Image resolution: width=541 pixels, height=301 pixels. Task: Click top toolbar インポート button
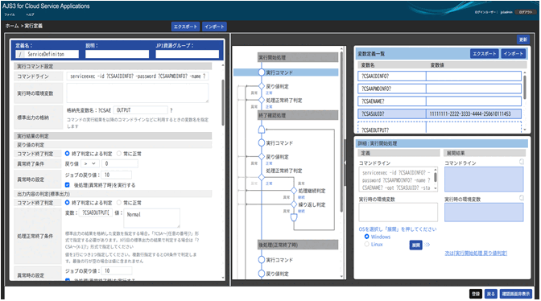pyautogui.click(x=214, y=27)
